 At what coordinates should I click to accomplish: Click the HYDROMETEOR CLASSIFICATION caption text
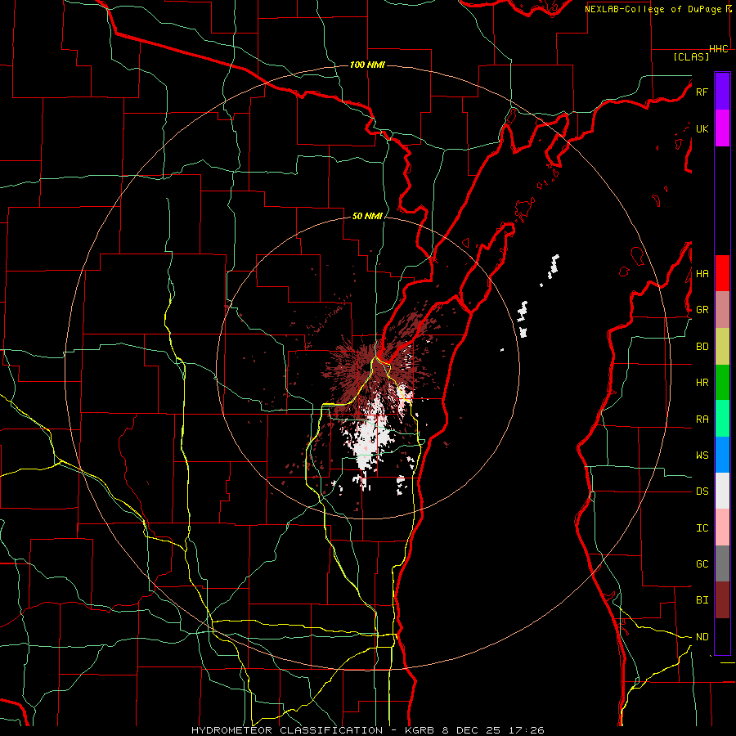pos(287,730)
